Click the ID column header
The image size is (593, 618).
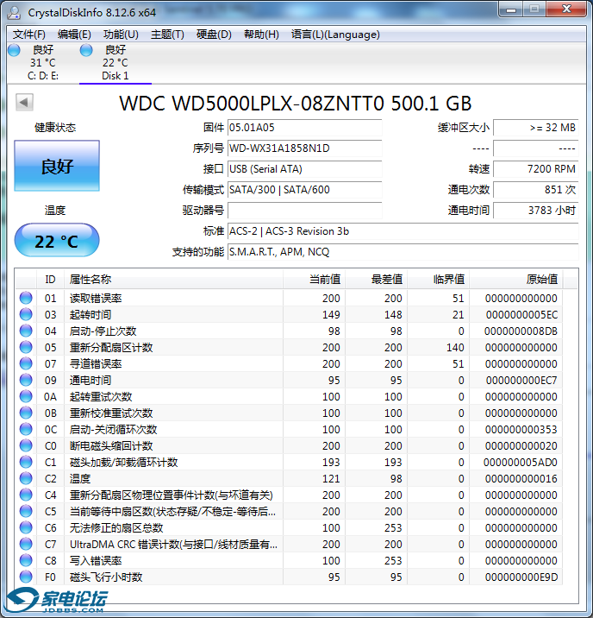tap(50, 280)
